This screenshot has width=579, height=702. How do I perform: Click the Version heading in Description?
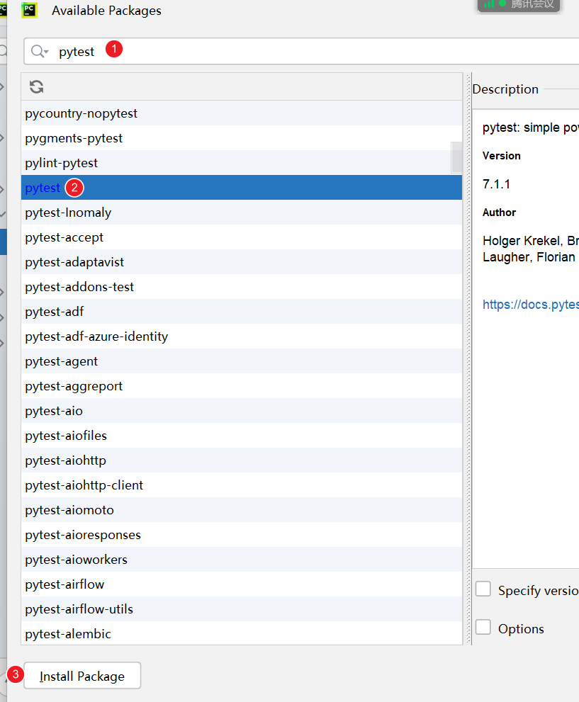pyautogui.click(x=502, y=156)
